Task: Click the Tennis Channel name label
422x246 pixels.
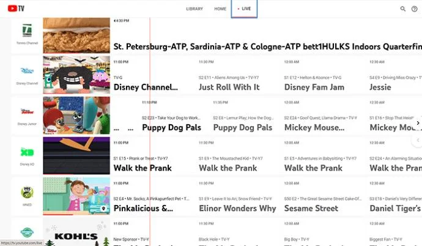Action: point(27,43)
